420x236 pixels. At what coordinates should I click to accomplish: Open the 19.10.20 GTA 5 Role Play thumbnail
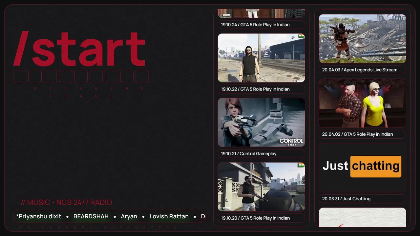[x=261, y=187]
